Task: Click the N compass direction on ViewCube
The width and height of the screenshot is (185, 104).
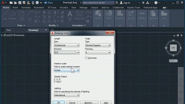Action: (x=173, y=40)
